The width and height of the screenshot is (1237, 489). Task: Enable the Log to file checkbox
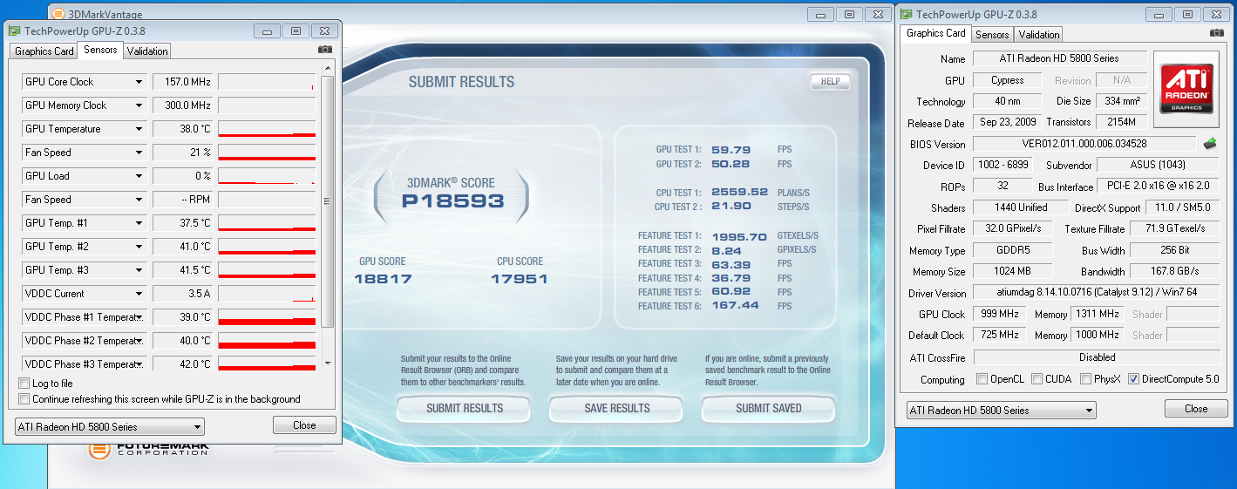[24, 384]
